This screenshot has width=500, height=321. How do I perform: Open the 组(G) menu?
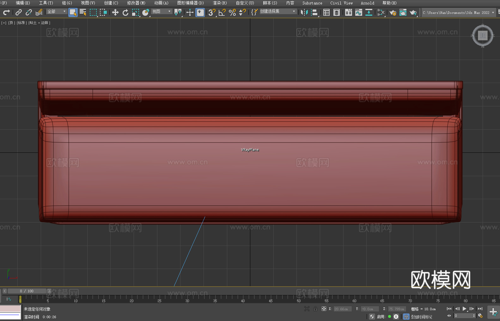tap(67, 3)
